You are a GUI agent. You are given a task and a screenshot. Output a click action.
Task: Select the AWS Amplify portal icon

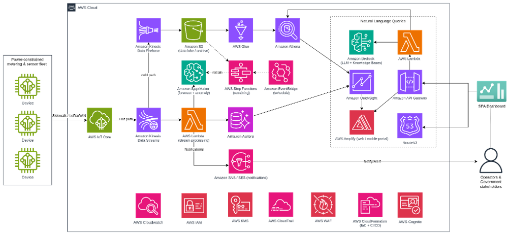pos(362,122)
